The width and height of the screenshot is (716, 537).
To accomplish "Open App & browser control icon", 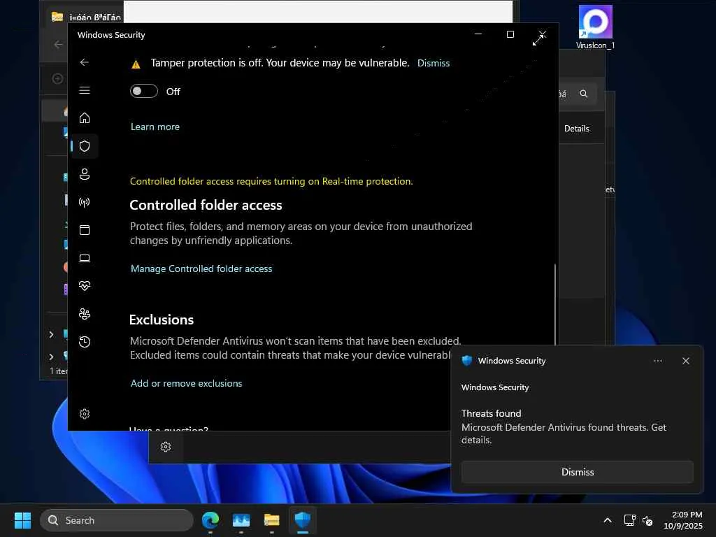I will [85, 229].
